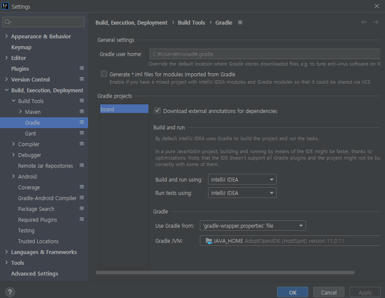Expand Appearance & Behavior section
This screenshot has height=298, width=385.
click(6, 36)
